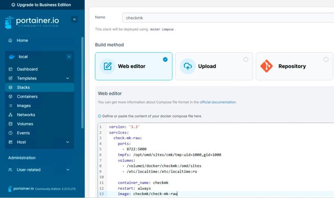Open the Networks menu item

click(x=26, y=115)
